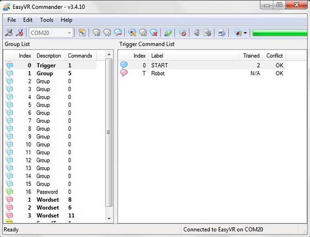Screen dimensions: 310x237
Task: Select group index 8 row
Action: 50,129
